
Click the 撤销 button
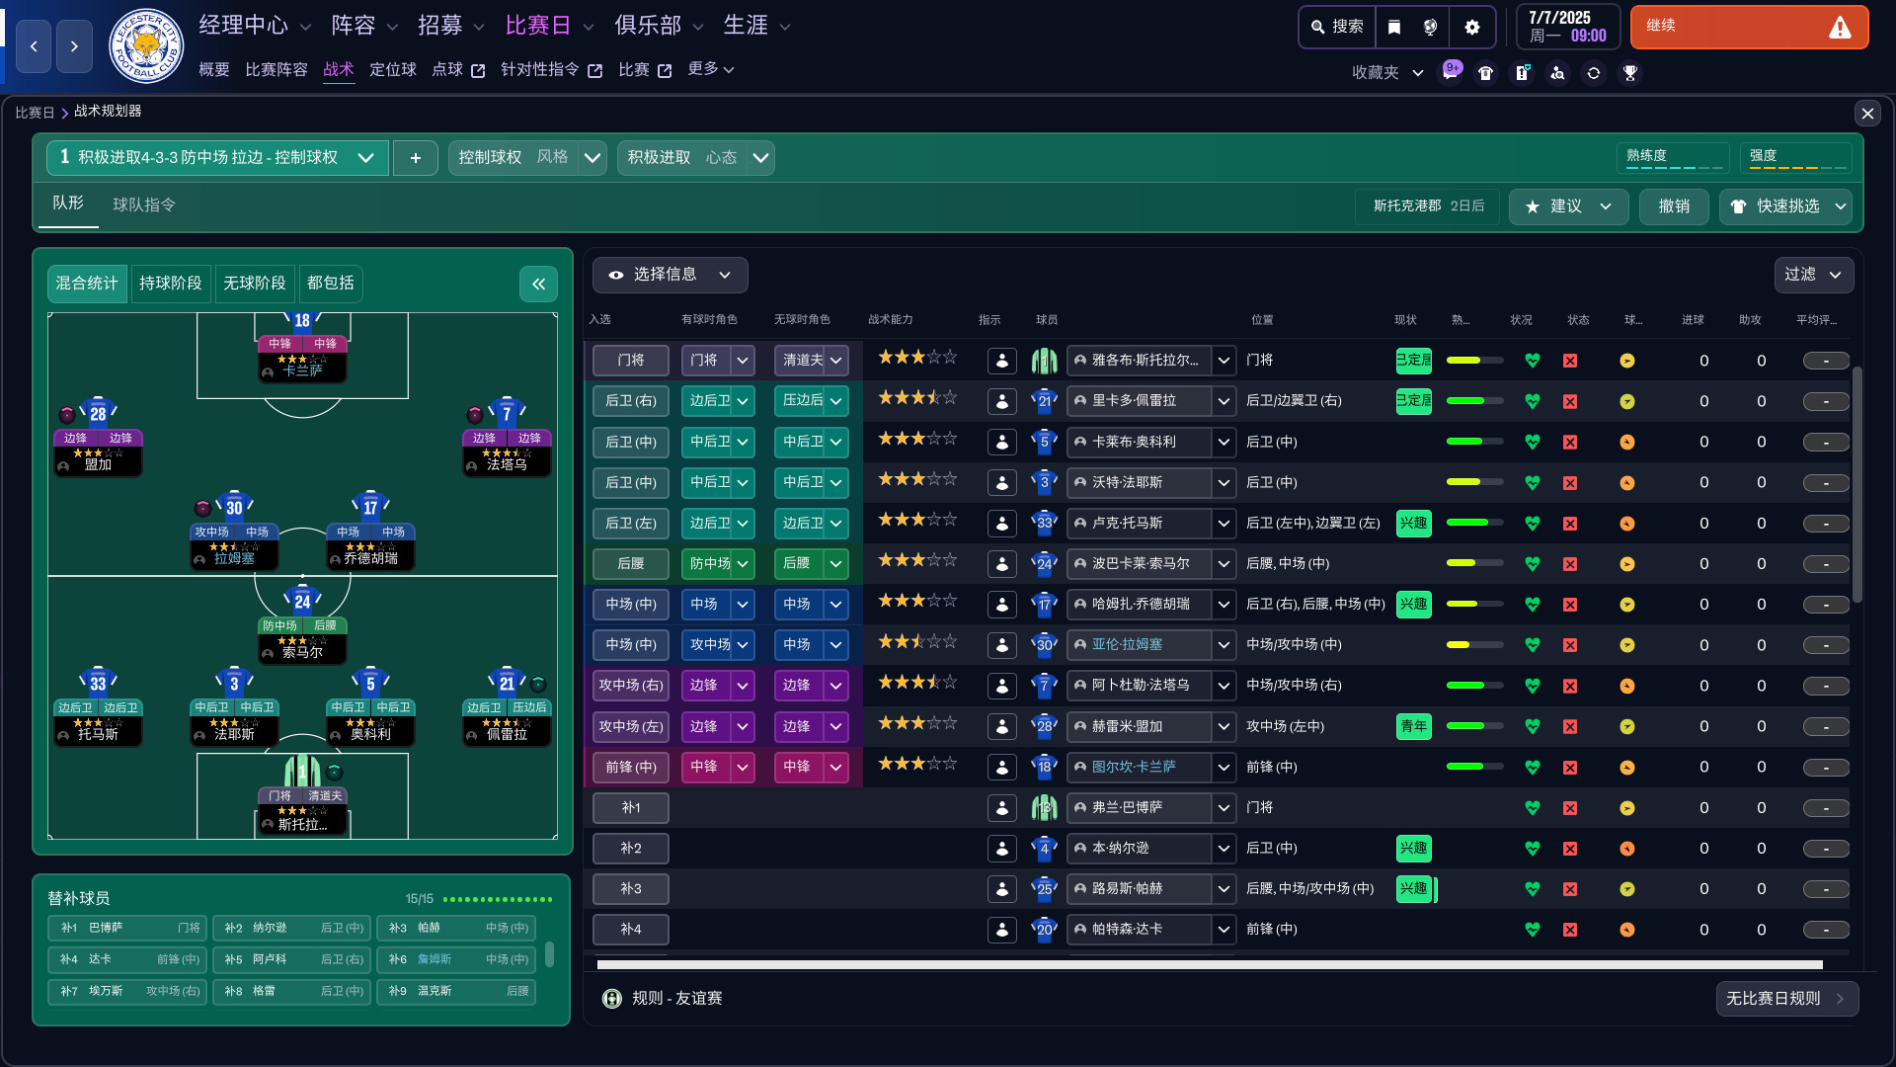click(1674, 206)
